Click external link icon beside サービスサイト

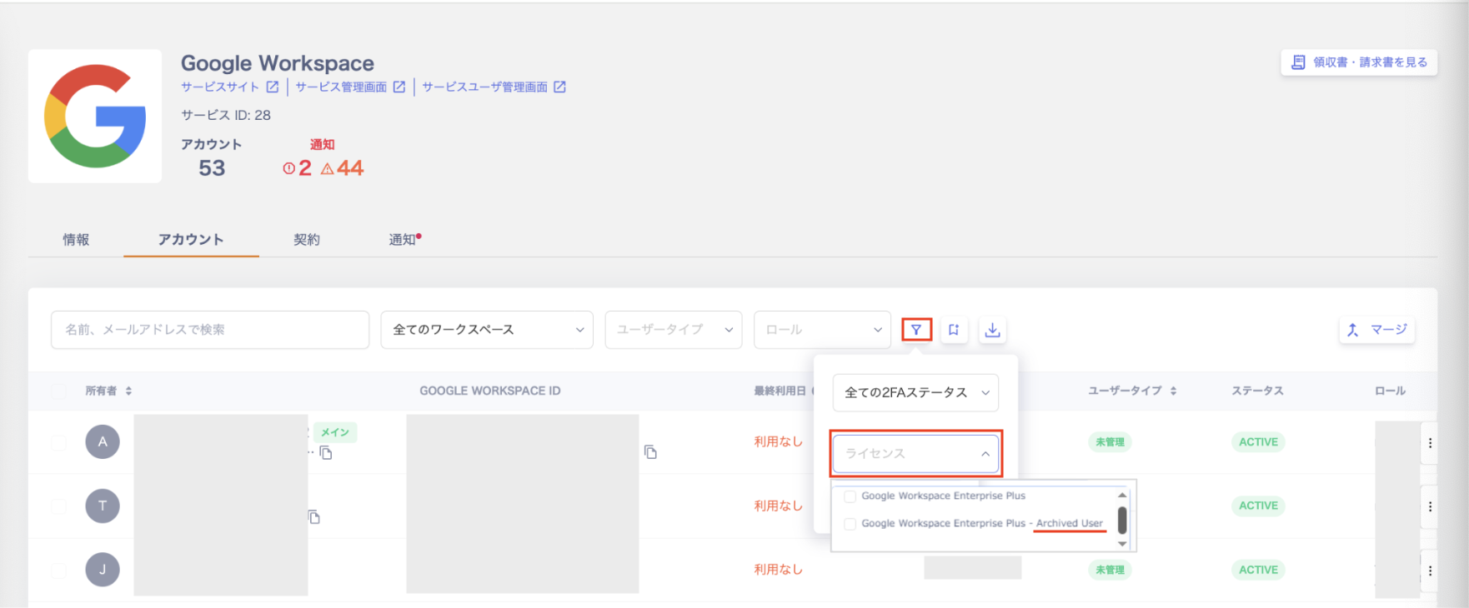(x=273, y=87)
